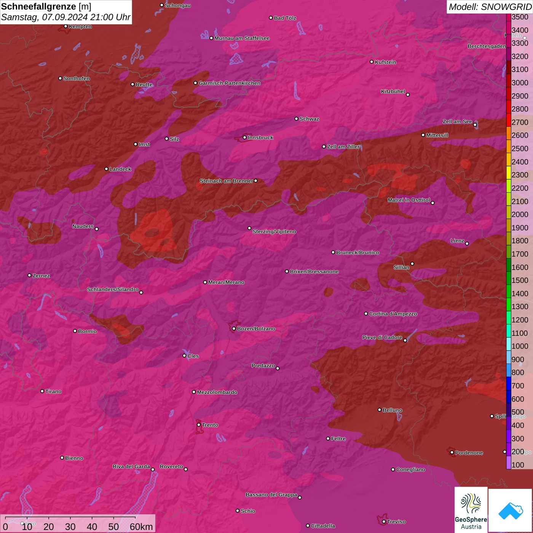Click the Meran/Merano label
This screenshot has width=533, height=533.
click(x=226, y=282)
